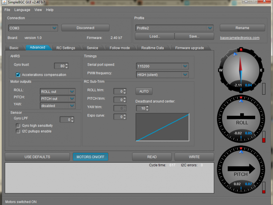The width and height of the screenshot is (273, 205).
Task: Visit basecamelectronics.com link
Action: tap(239, 38)
